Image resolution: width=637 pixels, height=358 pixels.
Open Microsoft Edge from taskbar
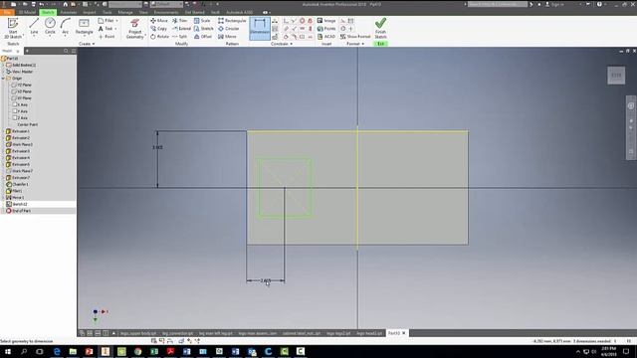point(57,351)
